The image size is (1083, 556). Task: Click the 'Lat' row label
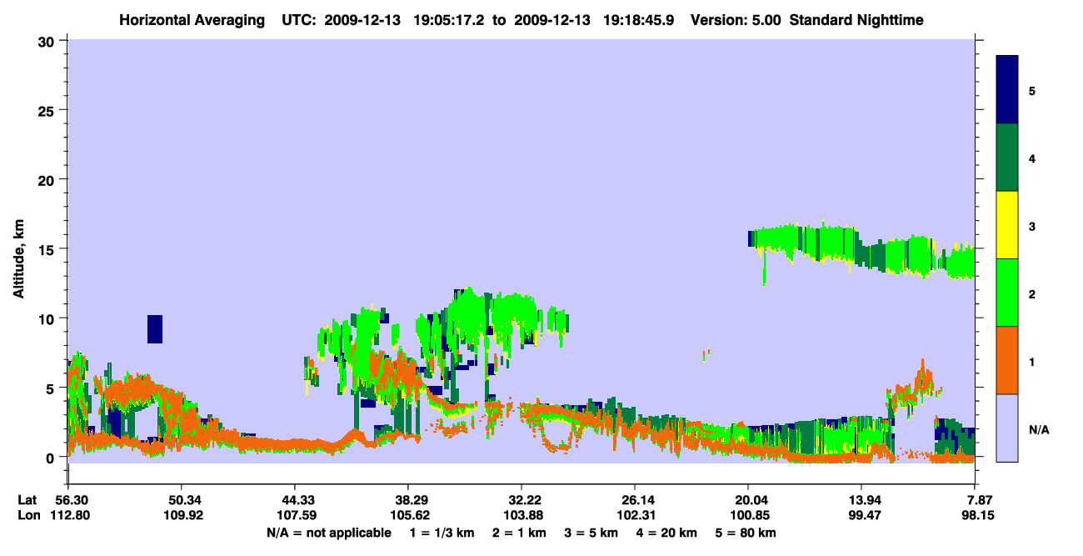(27, 500)
